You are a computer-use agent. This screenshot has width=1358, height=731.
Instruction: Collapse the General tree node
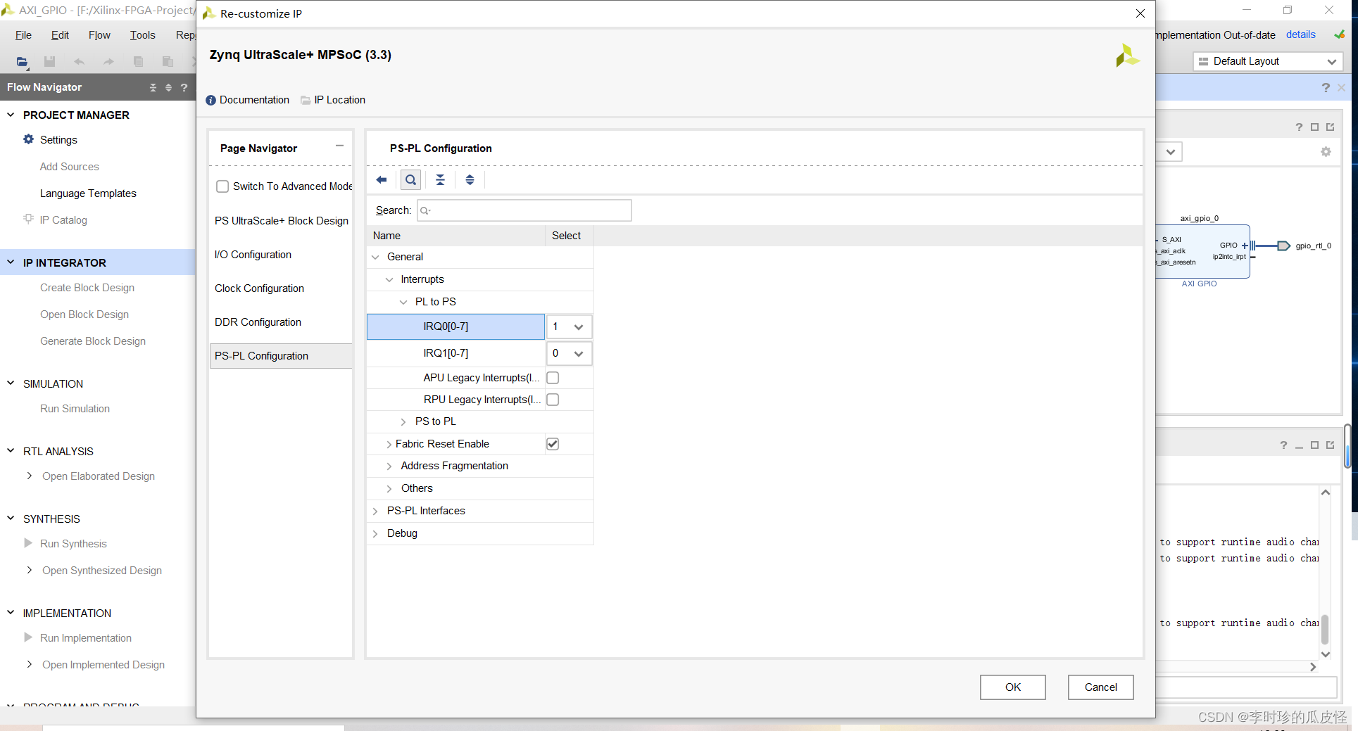[x=375, y=258]
